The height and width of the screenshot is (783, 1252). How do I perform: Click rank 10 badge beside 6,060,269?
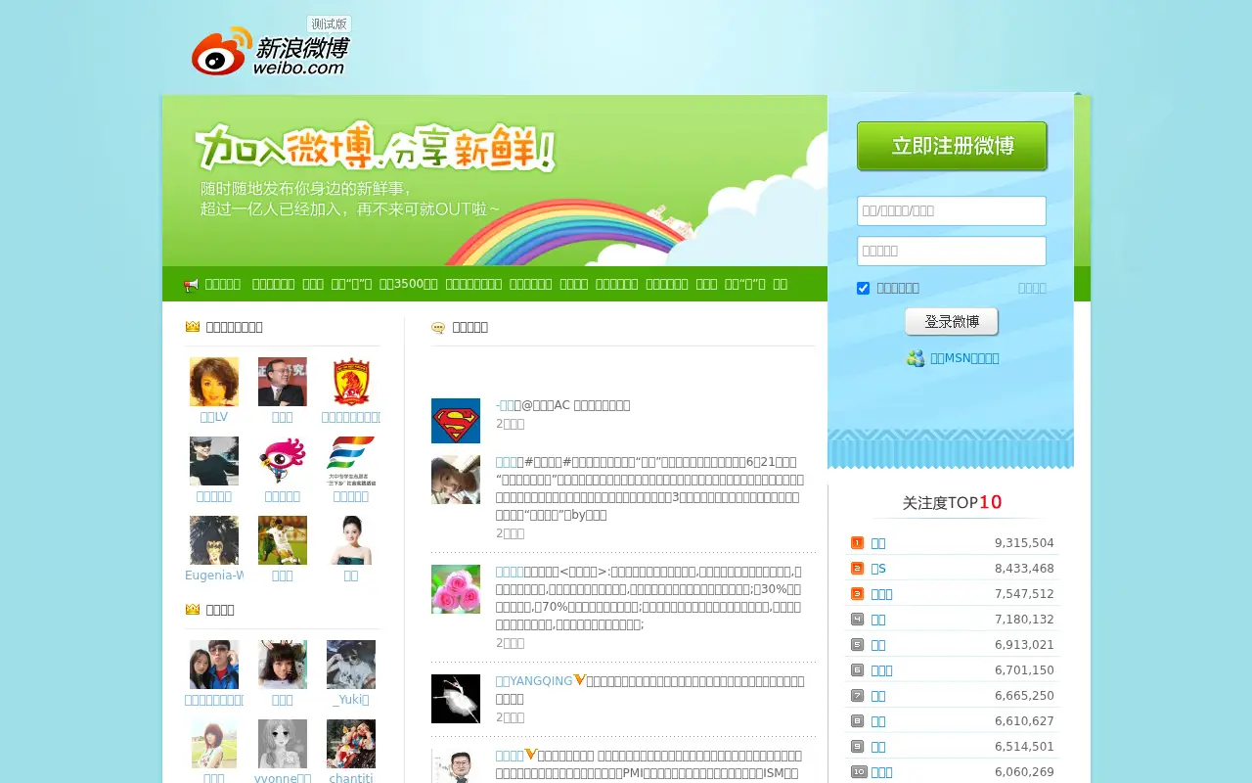(859, 772)
